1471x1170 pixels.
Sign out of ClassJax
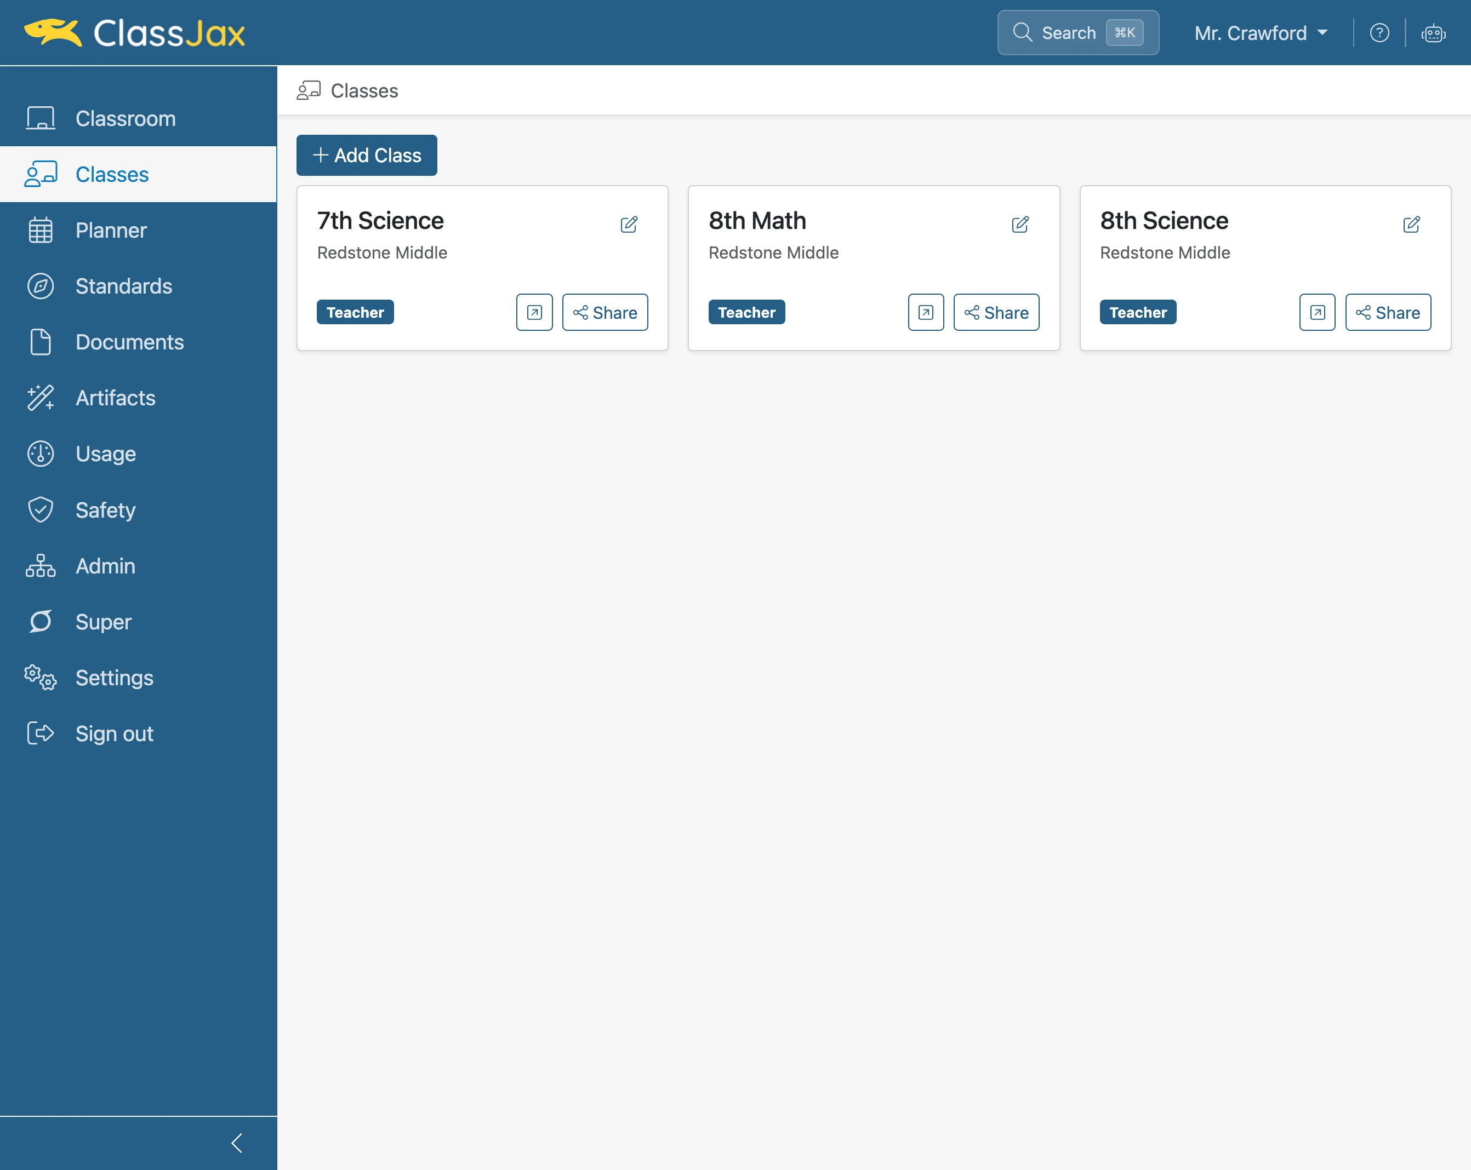139,733
